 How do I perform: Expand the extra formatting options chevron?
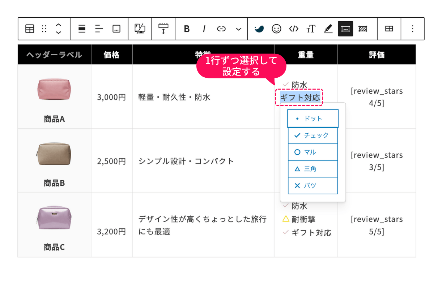click(x=238, y=29)
